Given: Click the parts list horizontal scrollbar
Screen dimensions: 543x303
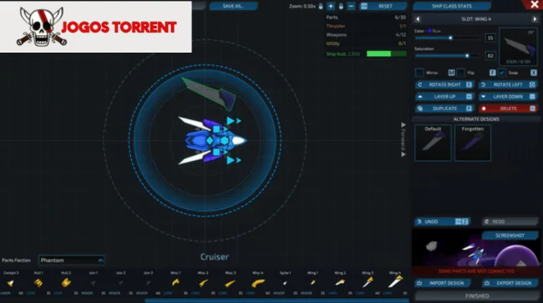Looking at the screenshot, I should 277,300.
